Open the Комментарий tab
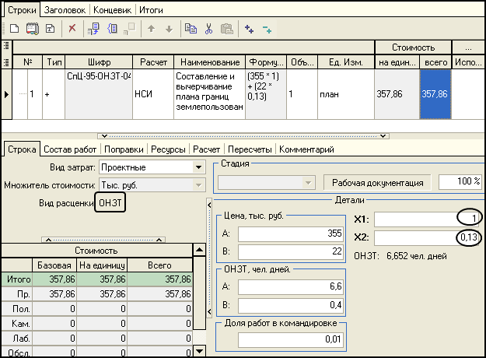486x358 pixels. tap(306, 149)
